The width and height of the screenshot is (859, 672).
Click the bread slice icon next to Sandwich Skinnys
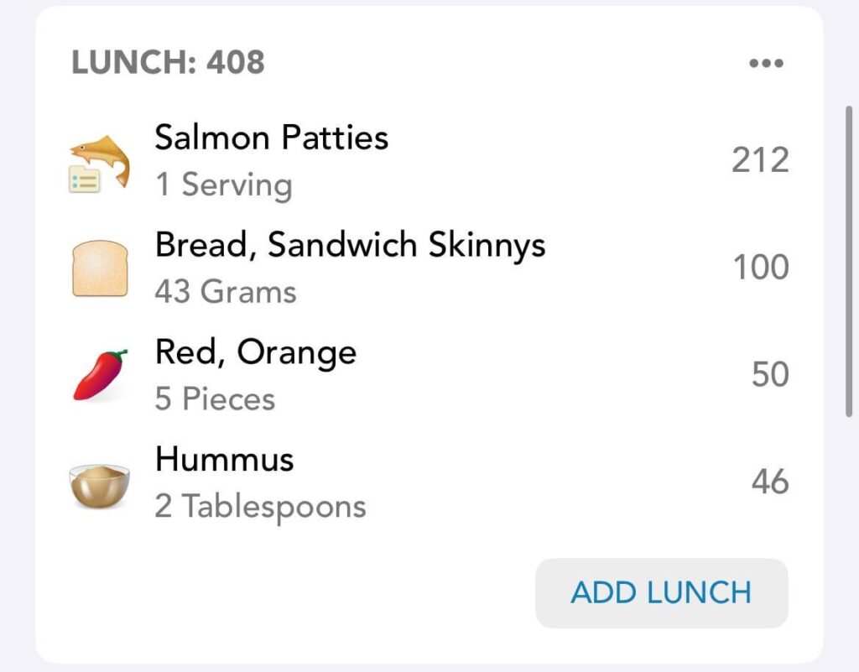[x=99, y=267]
